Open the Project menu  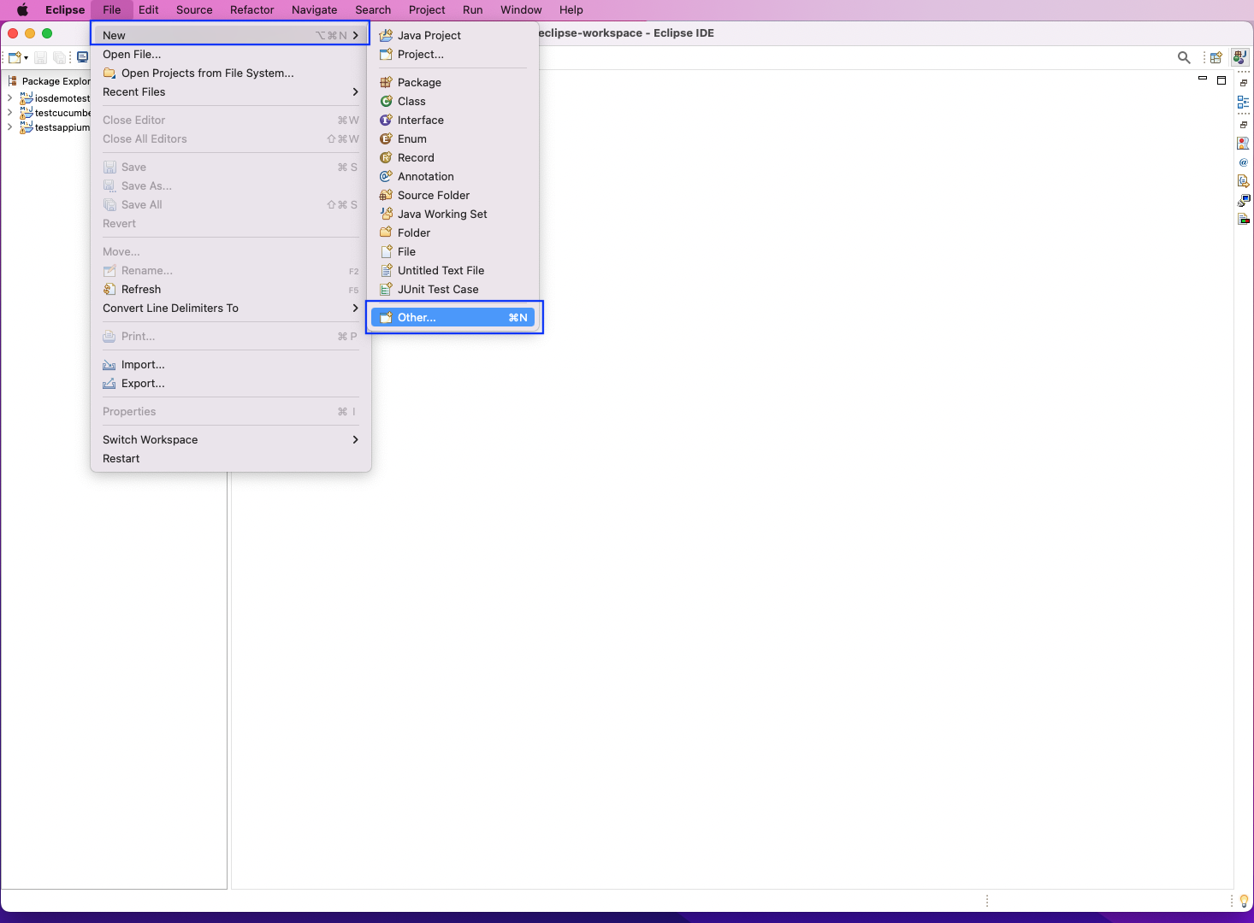(x=427, y=9)
